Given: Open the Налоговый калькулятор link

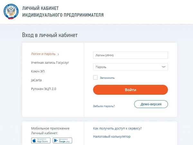Looking at the screenshot, I should [112, 136].
